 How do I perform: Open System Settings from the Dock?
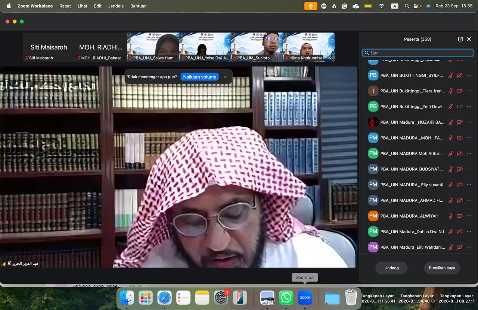pos(221,298)
